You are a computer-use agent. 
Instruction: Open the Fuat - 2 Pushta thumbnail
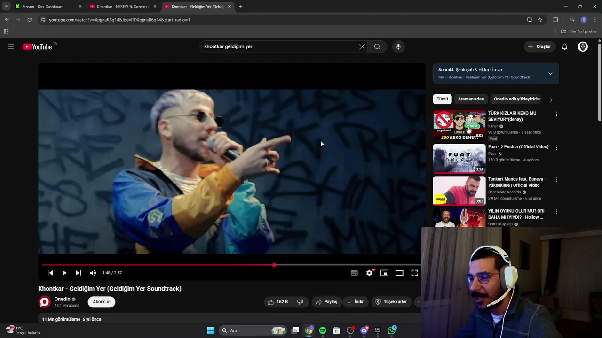[459, 159]
